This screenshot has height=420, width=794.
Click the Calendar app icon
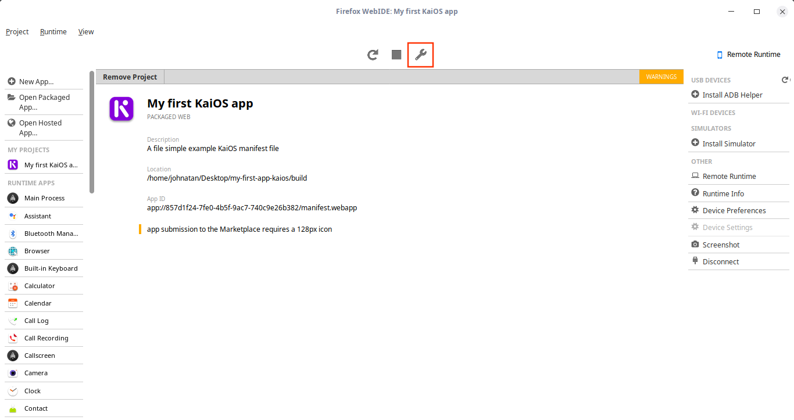click(13, 303)
